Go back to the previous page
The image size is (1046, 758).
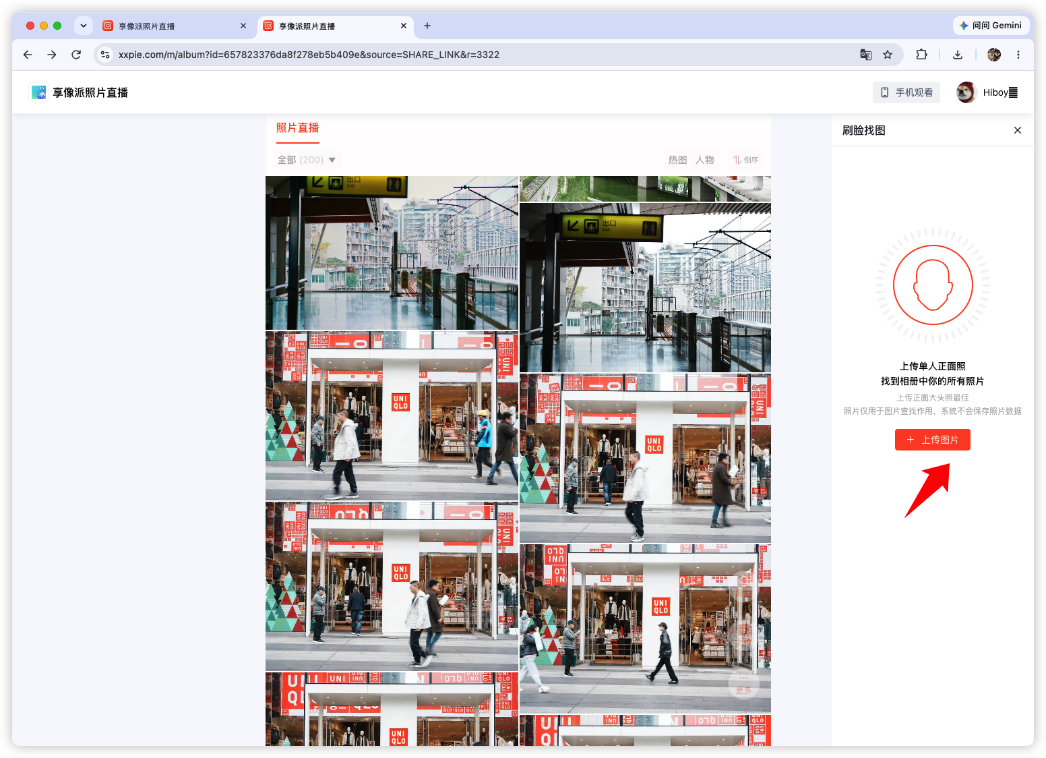point(28,55)
